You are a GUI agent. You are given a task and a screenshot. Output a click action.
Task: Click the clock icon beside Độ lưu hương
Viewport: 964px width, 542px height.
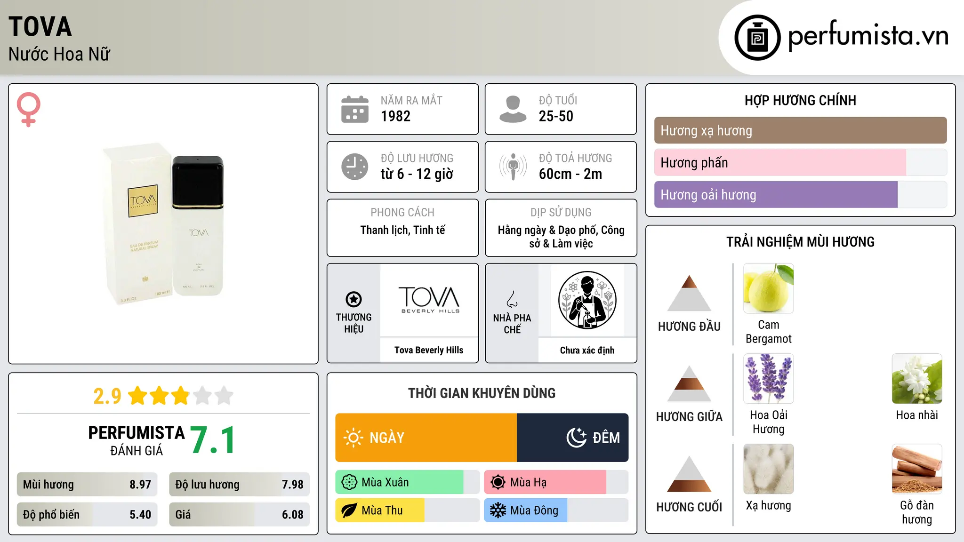355,167
